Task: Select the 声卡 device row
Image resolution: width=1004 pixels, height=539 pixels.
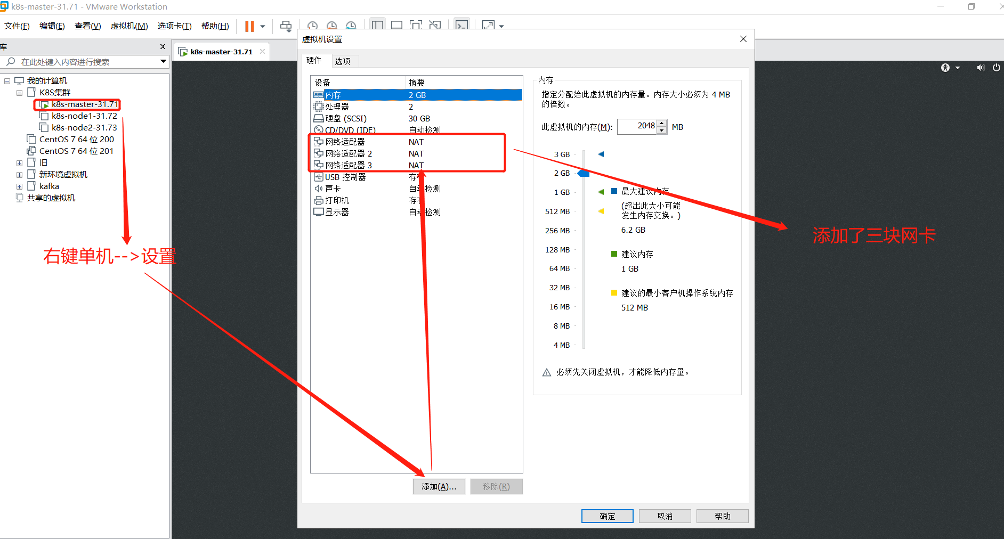Action: [417, 189]
